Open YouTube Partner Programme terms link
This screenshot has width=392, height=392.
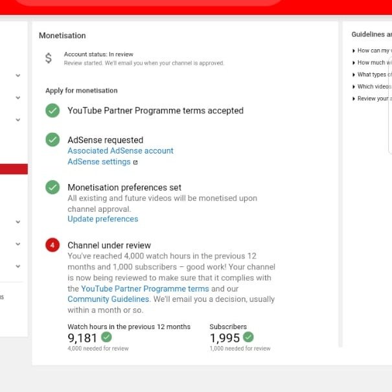click(x=145, y=289)
